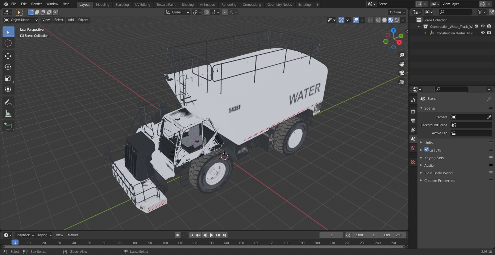The image size is (495, 255).
Task: Hide Construction_Water_Truck_W collection in viewport
Action: point(483,26)
